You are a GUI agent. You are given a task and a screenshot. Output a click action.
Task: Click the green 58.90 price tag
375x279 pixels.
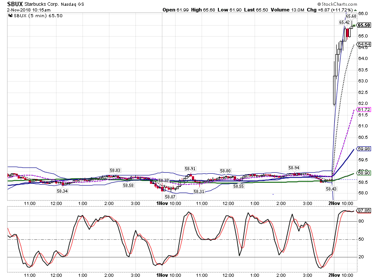click(364, 173)
